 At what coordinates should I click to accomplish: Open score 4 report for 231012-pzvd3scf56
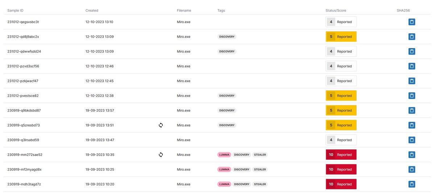pyautogui.click(x=341, y=66)
